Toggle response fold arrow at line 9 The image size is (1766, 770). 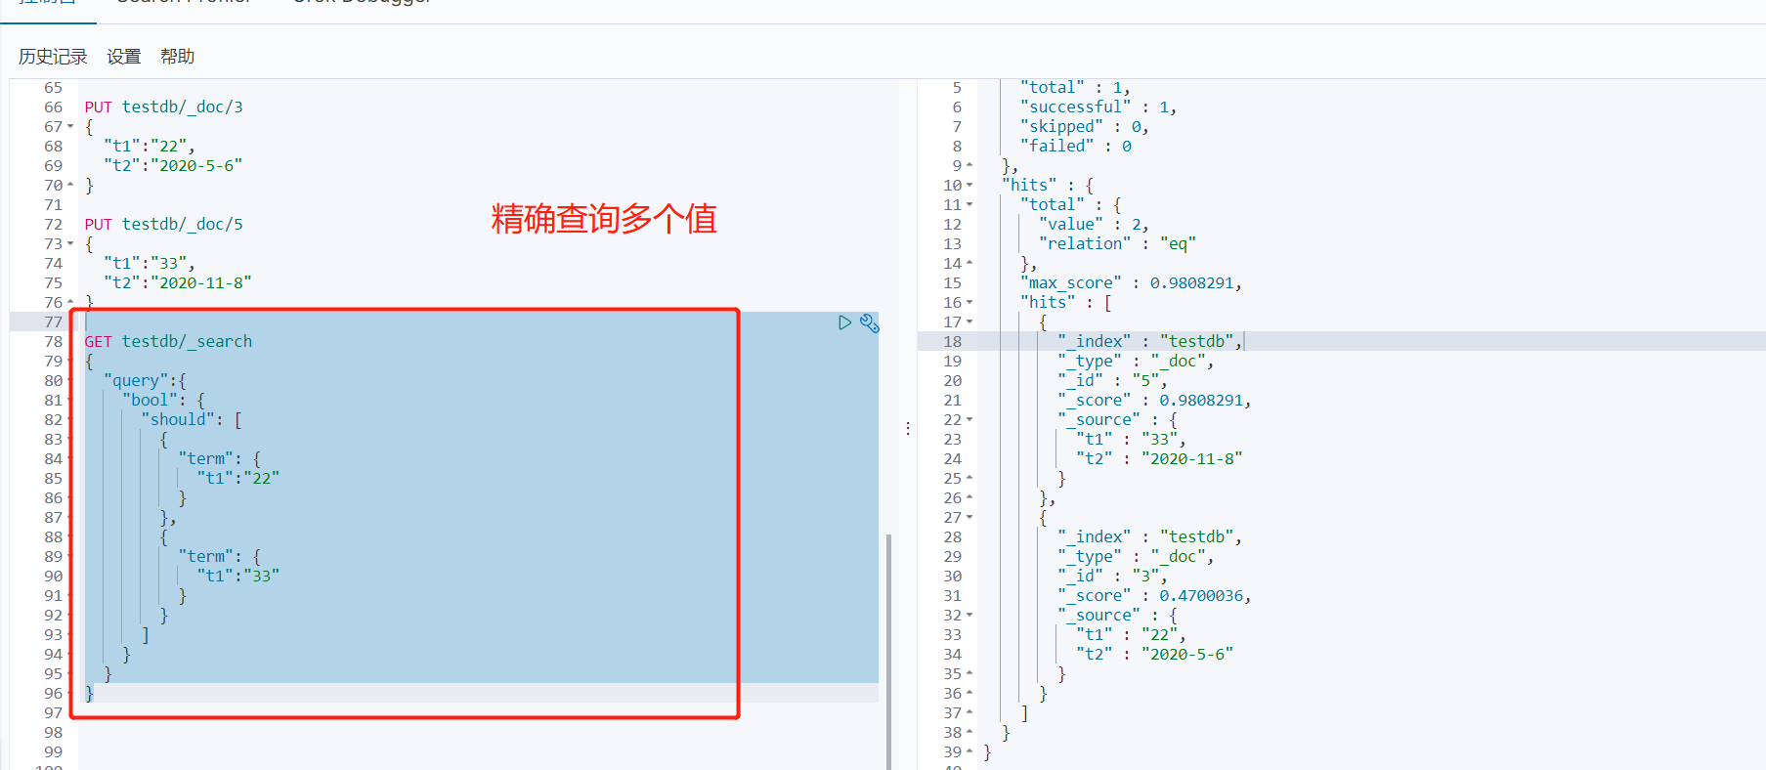tap(969, 165)
